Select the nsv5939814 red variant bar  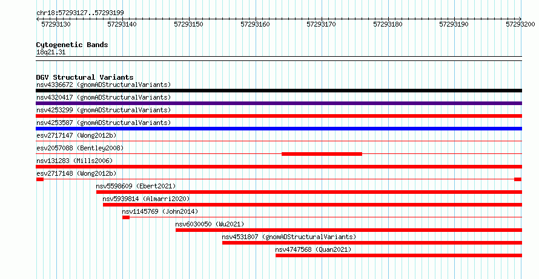coord(312,205)
